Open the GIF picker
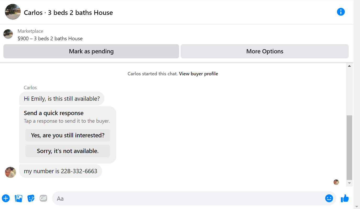 [43, 198]
